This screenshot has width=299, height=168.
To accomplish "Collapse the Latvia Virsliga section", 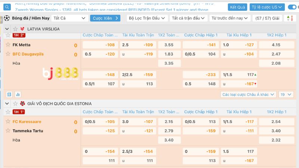I will [7, 29].
